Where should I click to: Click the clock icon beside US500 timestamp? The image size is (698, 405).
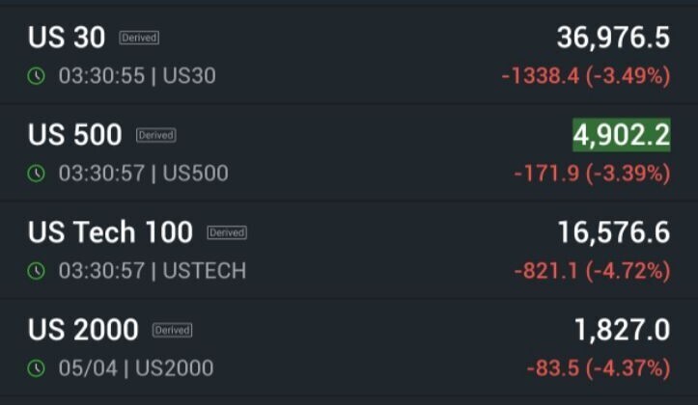[37, 174]
